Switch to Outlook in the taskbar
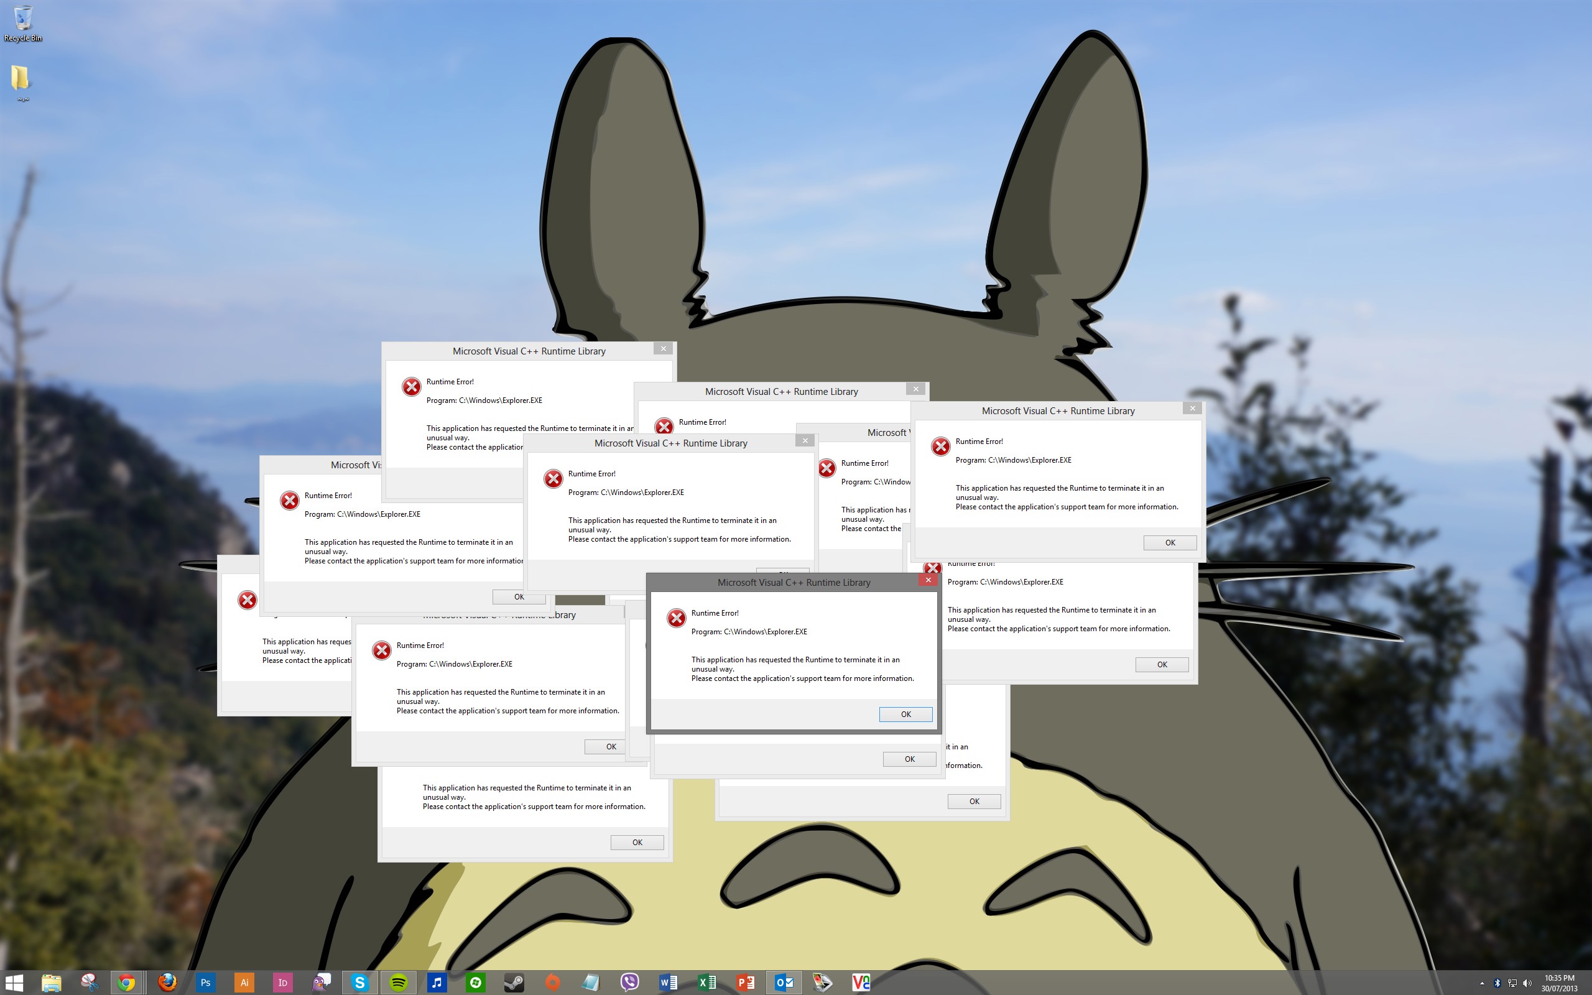The image size is (1592, 995). point(784,983)
